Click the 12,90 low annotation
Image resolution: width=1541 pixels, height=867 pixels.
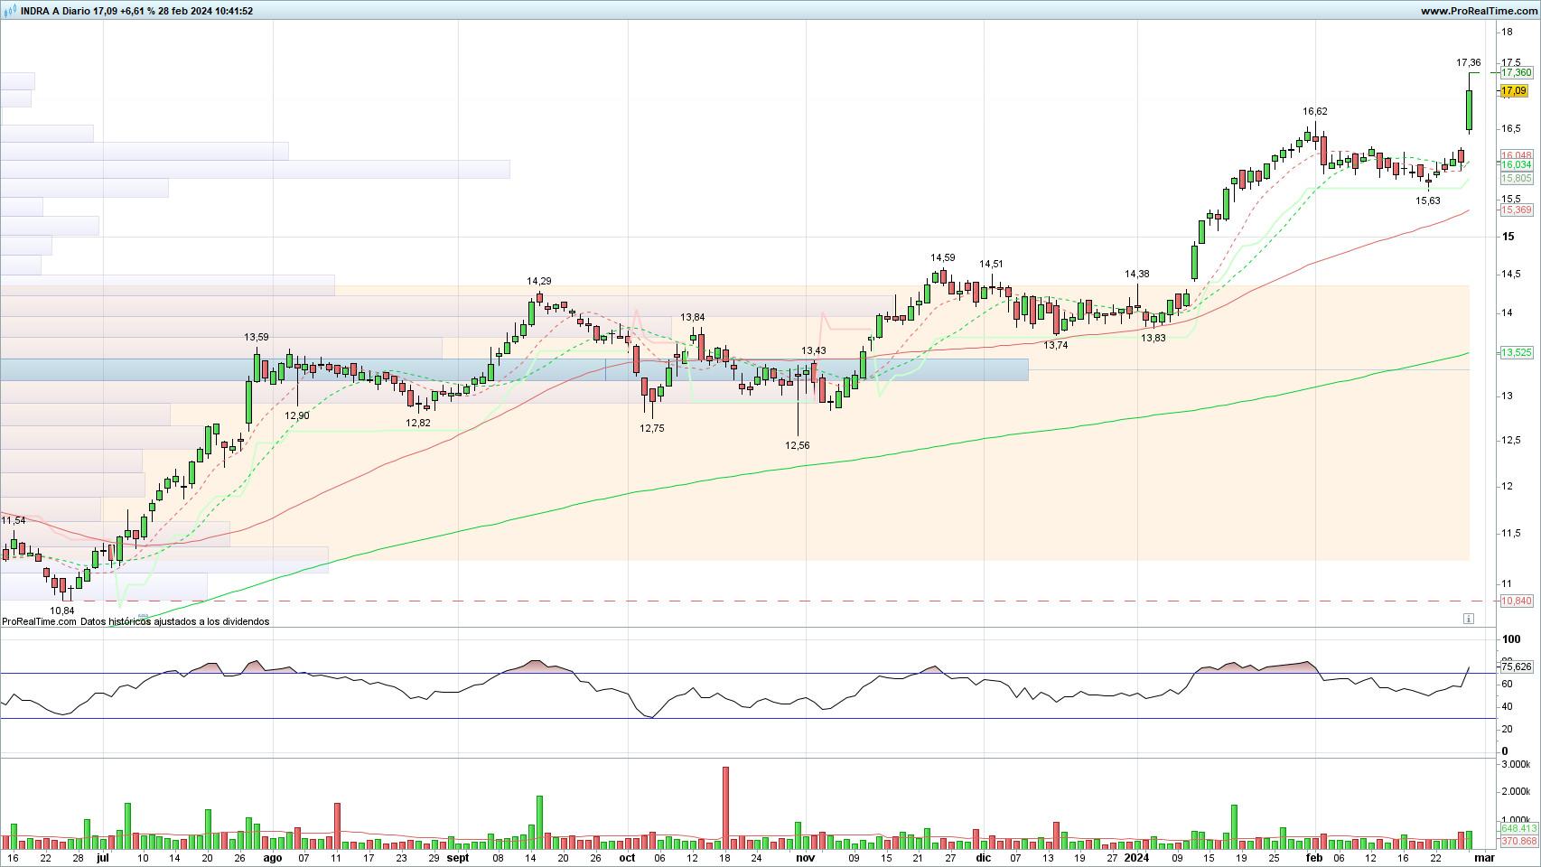click(x=297, y=415)
